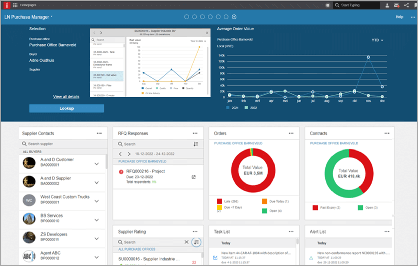This screenshot has height=266, width=418.
Task: Toggle the 2021 legend in Average Order Value
Action: 228,107
